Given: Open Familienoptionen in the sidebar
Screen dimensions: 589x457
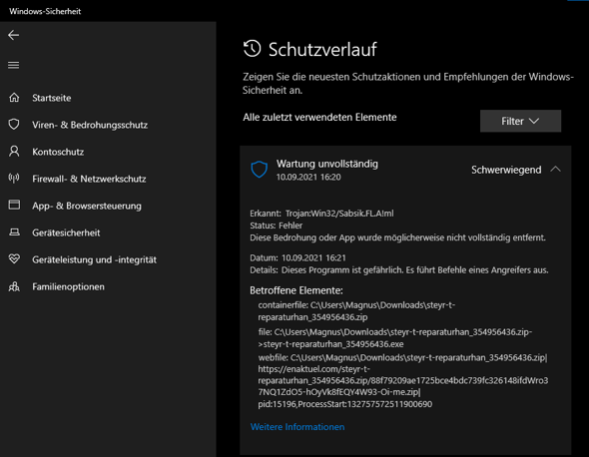Looking at the screenshot, I should [68, 287].
